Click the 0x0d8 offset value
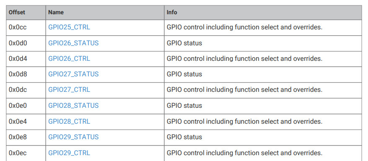Screen dimensions: 368x161 (x=18, y=74)
